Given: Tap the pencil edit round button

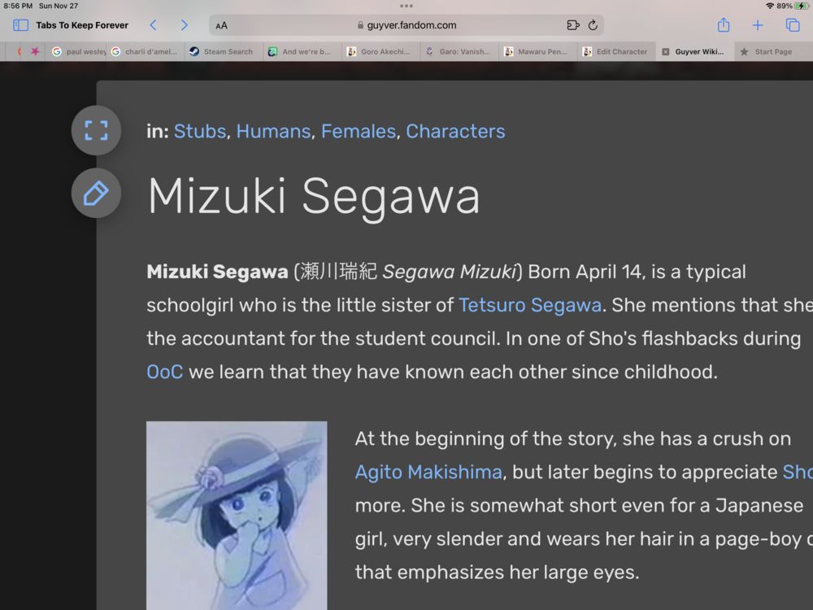Looking at the screenshot, I should point(97,193).
